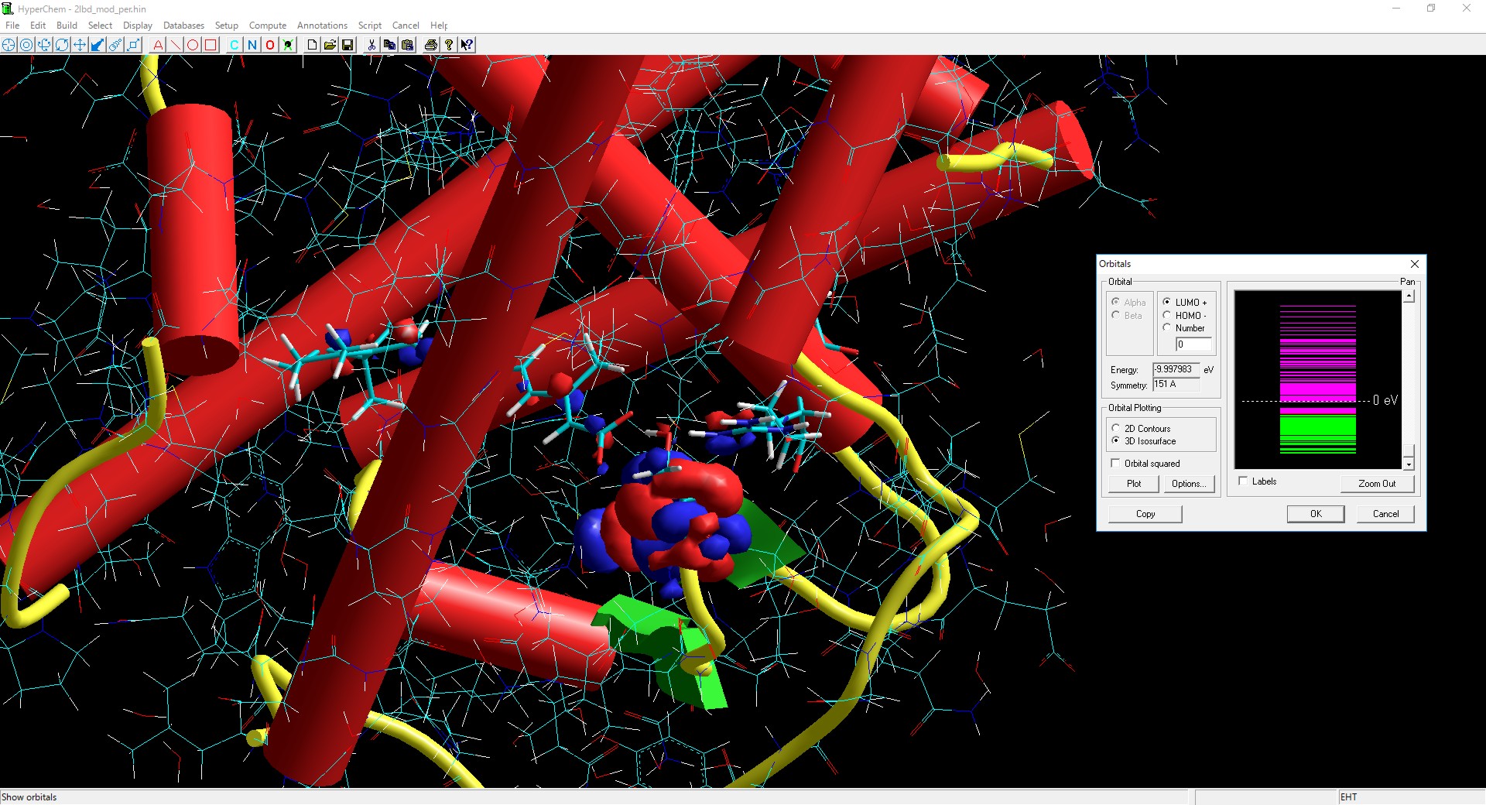Open the Compute menu
1486x805 pixels.
(268, 25)
